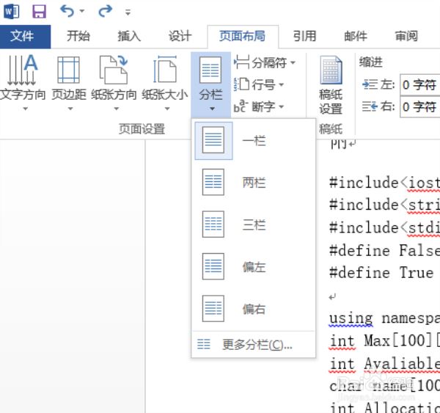Click the '#define True' line in document

381,273
